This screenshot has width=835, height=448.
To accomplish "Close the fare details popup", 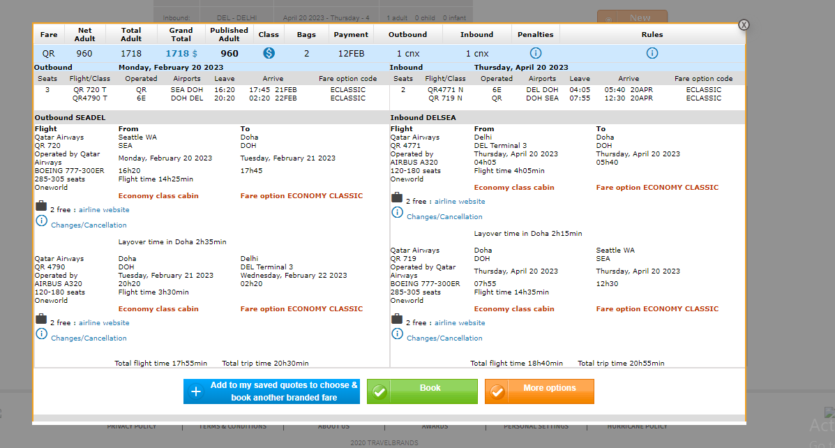I will [744, 25].
